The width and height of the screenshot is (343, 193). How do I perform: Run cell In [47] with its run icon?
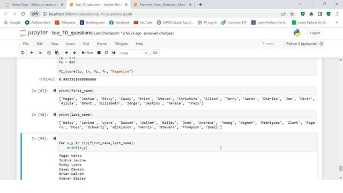point(55,91)
